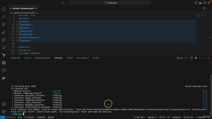Expand the elasticsearch service fold
This screenshot has height=119, width=212.
17,37
